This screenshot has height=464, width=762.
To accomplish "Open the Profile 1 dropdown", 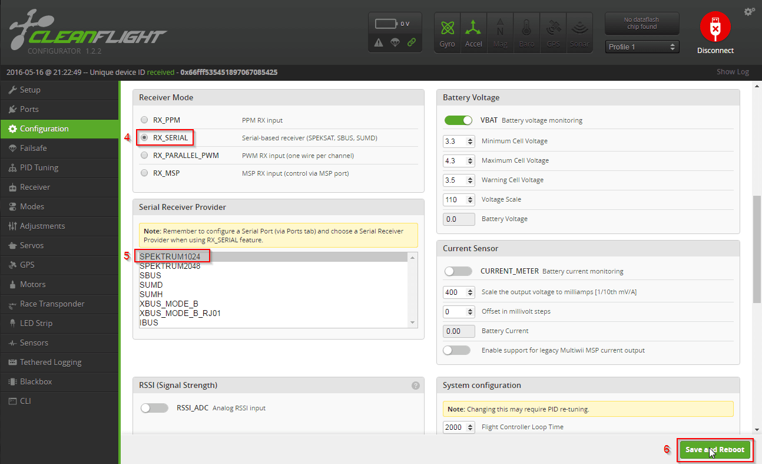I will point(642,46).
